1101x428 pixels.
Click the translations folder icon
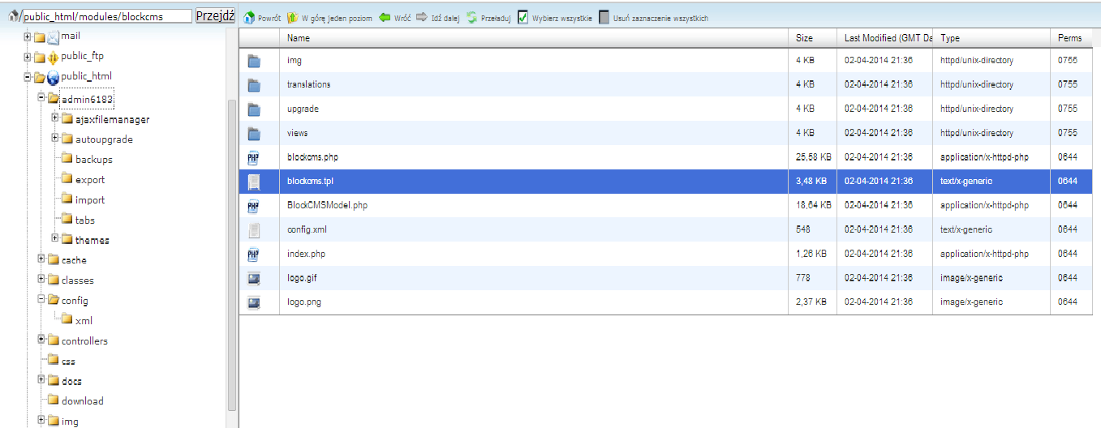coord(254,85)
